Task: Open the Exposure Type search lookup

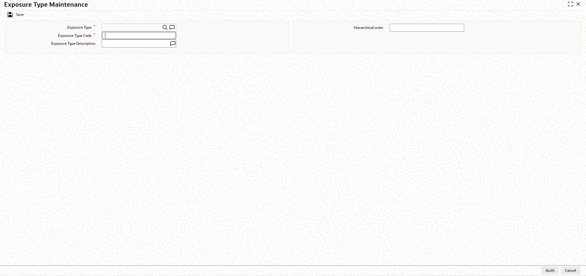Action: [165, 27]
